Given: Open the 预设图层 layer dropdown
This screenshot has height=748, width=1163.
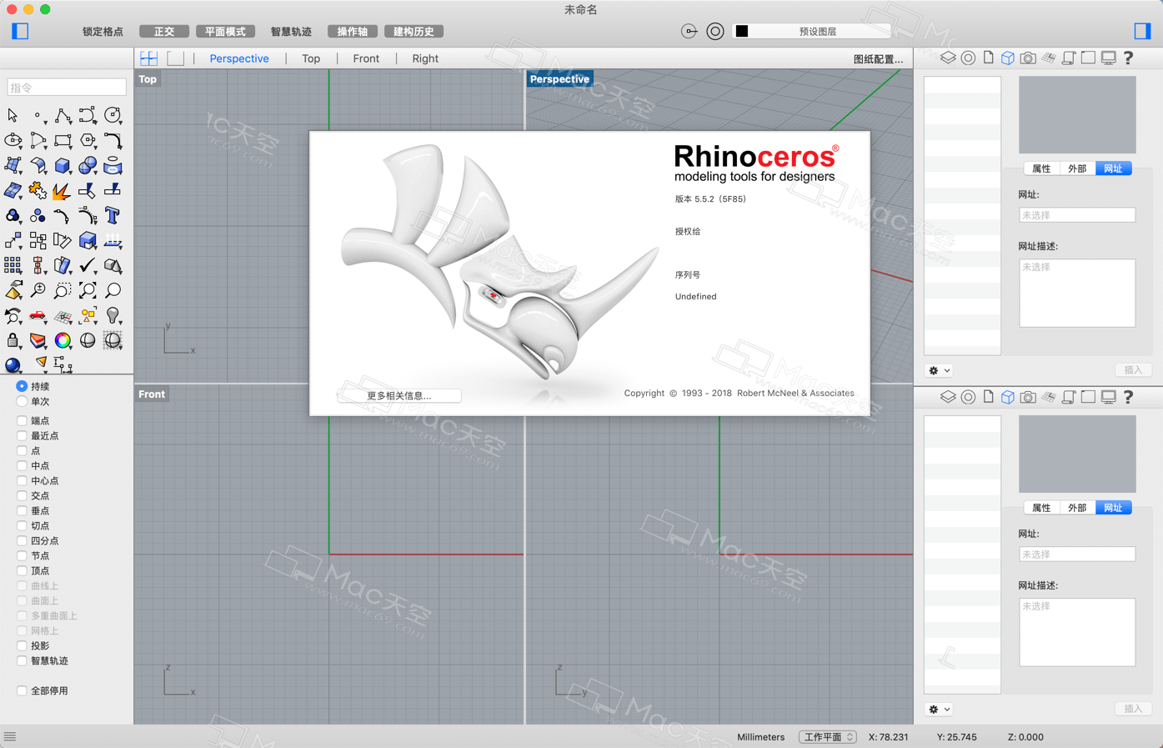Looking at the screenshot, I should click(818, 32).
